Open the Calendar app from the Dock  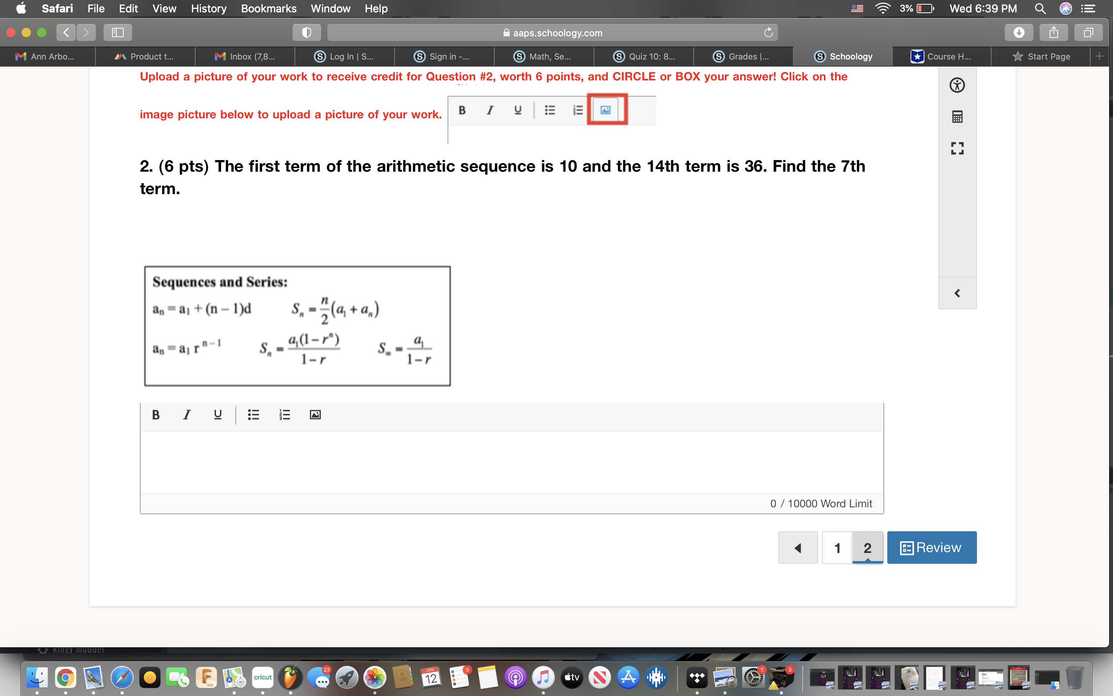(x=431, y=677)
